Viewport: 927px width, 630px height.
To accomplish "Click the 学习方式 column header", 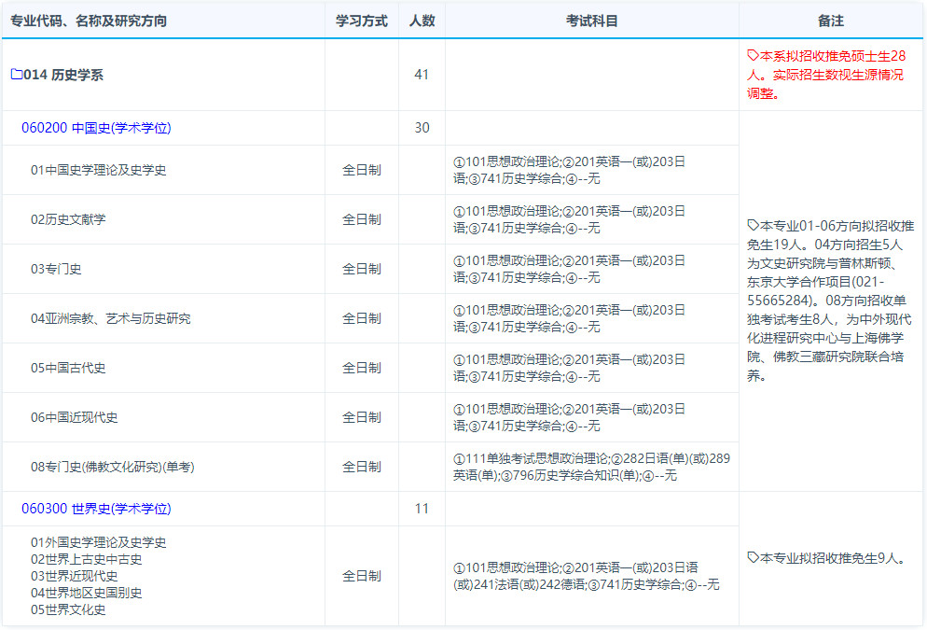I will [x=361, y=21].
